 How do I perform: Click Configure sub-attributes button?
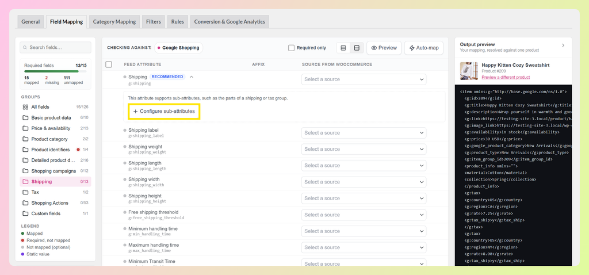pos(164,112)
